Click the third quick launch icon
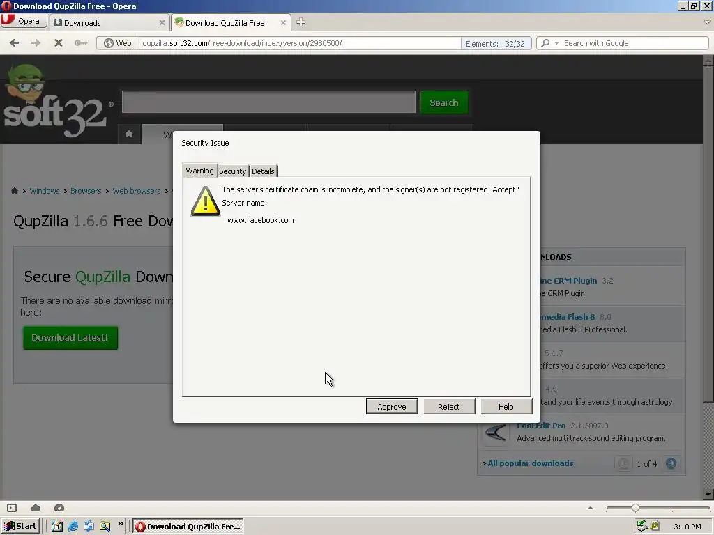The image size is (714, 535). pyautogui.click(x=89, y=527)
